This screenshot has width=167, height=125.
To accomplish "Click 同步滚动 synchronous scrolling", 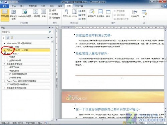I will tap(119, 15).
